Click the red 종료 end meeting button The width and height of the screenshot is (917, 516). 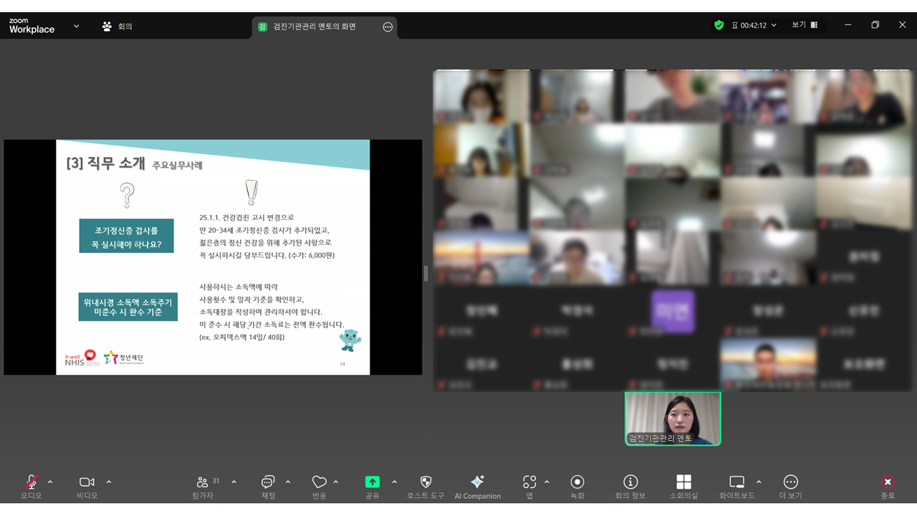tap(888, 482)
